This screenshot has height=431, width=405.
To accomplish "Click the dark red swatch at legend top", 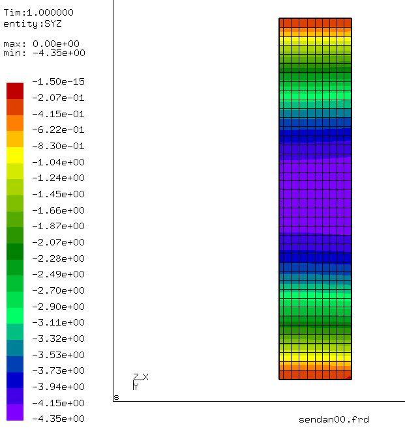I will tap(15, 90).
